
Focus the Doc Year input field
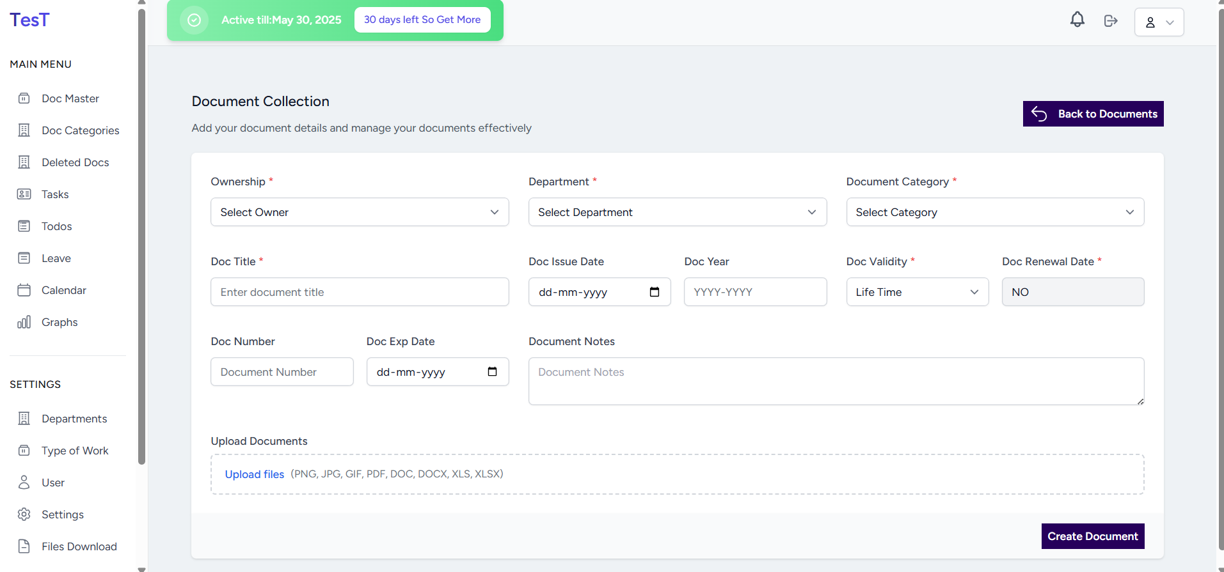755,292
